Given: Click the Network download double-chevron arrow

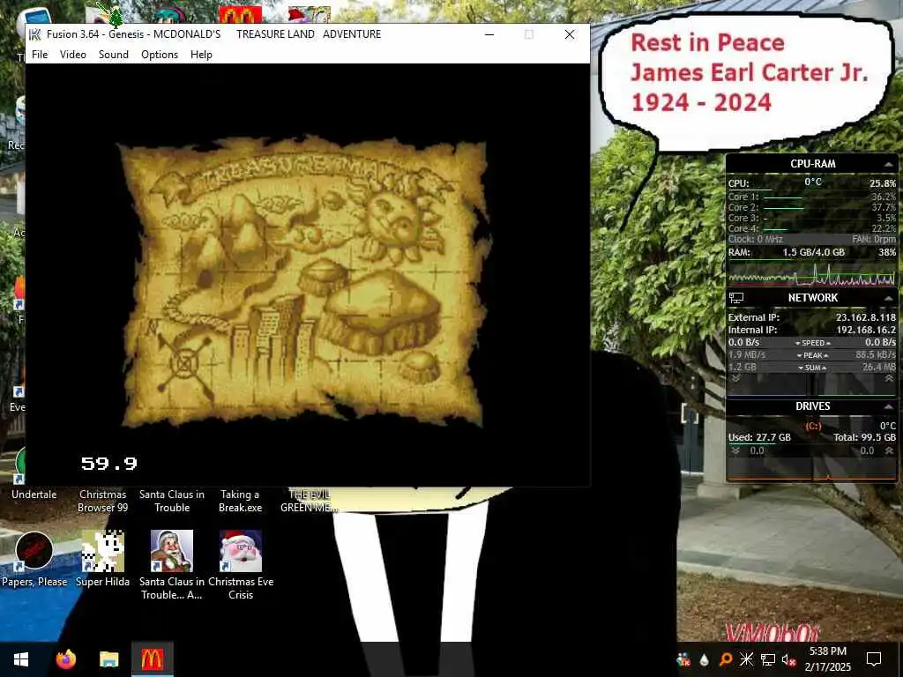Looking at the screenshot, I should point(735,379).
